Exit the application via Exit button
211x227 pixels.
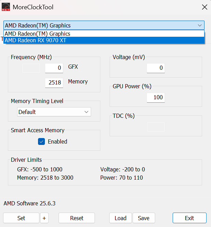(189, 218)
